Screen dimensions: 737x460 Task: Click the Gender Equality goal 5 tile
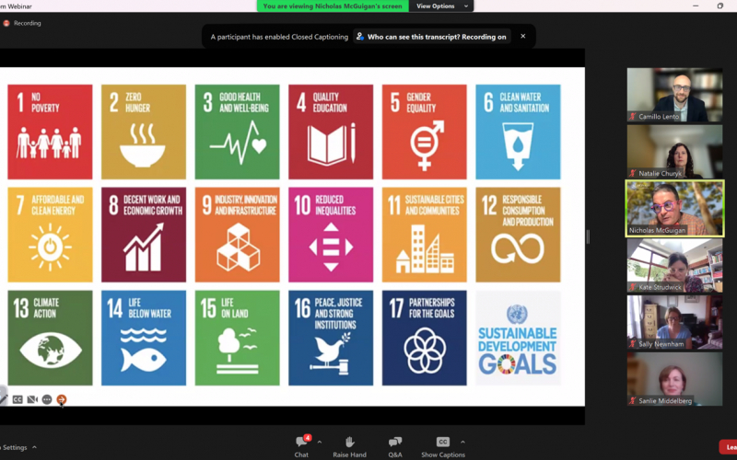[424, 132]
